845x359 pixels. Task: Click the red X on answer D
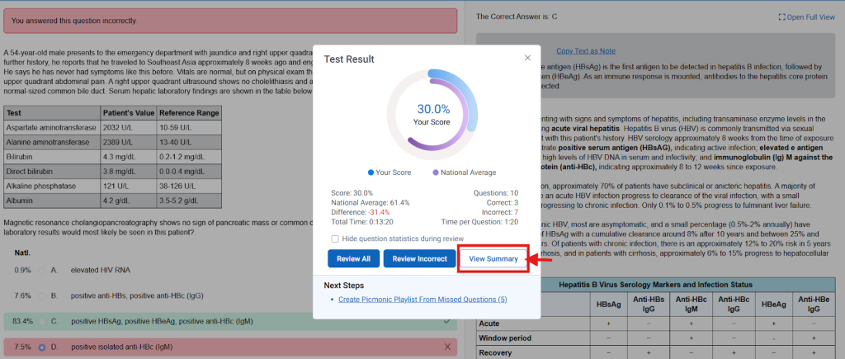click(447, 347)
